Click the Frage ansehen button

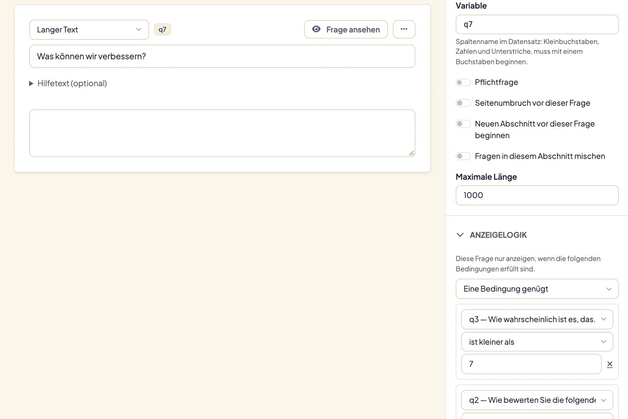pyautogui.click(x=346, y=29)
